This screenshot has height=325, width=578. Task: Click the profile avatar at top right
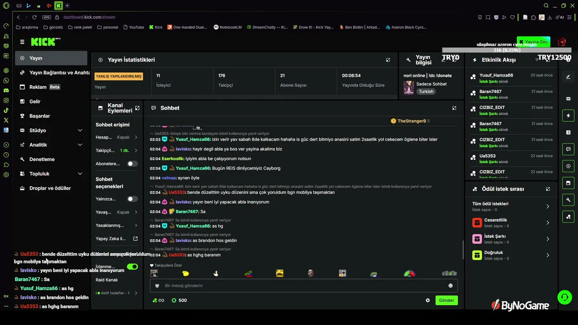click(x=562, y=42)
